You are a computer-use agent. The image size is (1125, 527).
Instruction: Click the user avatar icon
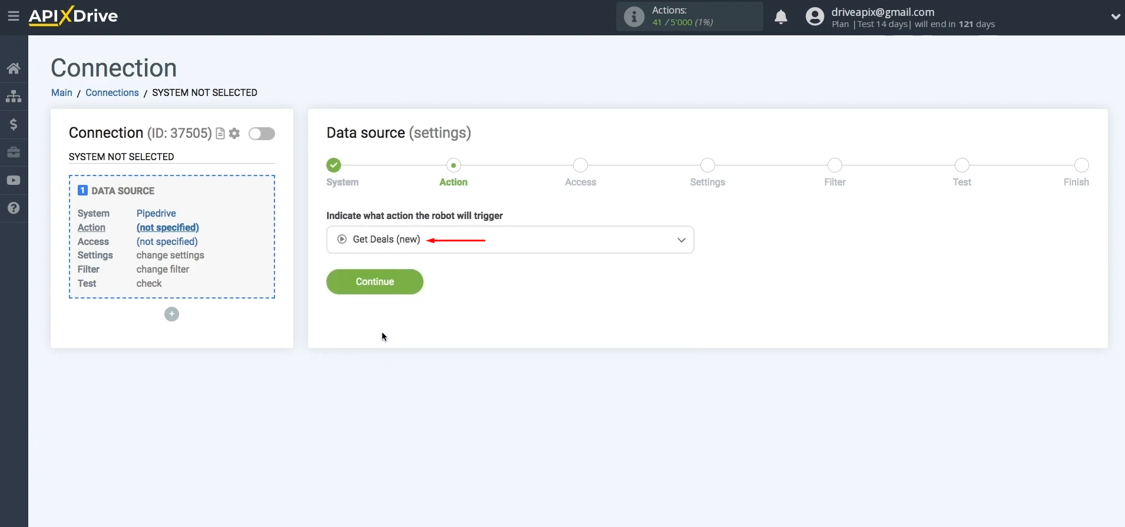pyautogui.click(x=815, y=16)
